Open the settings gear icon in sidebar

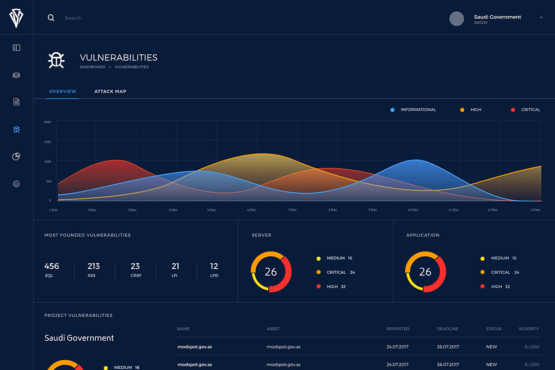(x=17, y=184)
